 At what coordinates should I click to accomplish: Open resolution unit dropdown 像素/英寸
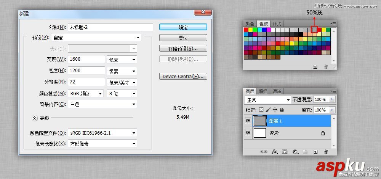point(122,83)
